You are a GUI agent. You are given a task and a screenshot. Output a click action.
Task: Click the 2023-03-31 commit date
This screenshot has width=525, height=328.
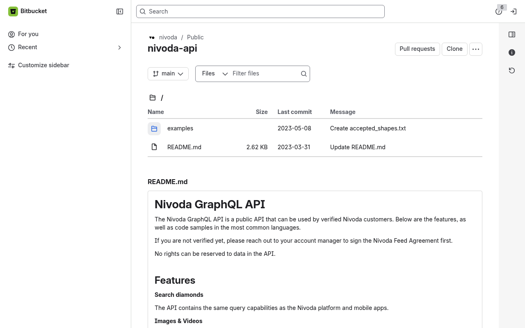pos(294,147)
